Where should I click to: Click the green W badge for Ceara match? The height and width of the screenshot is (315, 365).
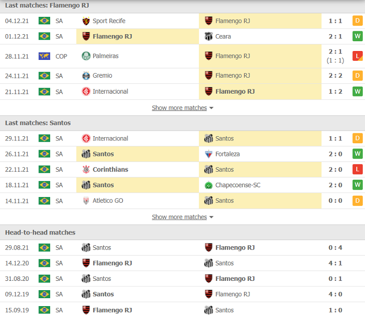click(x=358, y=37)
